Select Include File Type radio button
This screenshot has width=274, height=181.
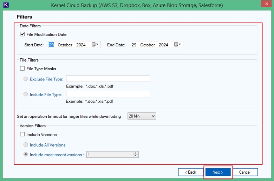pos(26,94)
